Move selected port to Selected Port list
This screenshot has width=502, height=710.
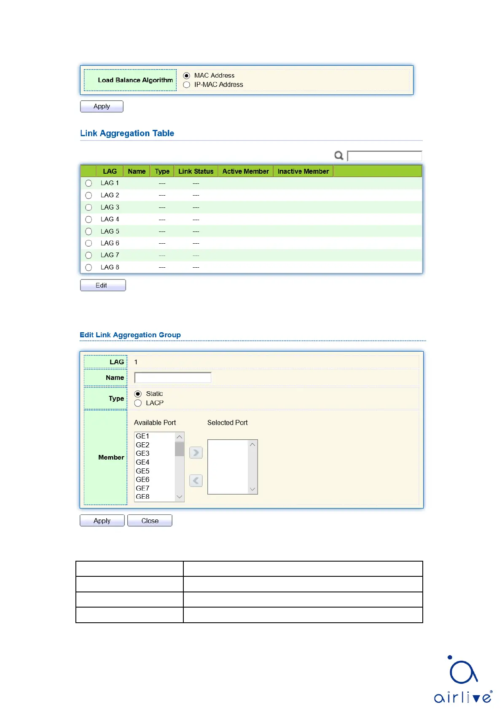tap(196, 453)
